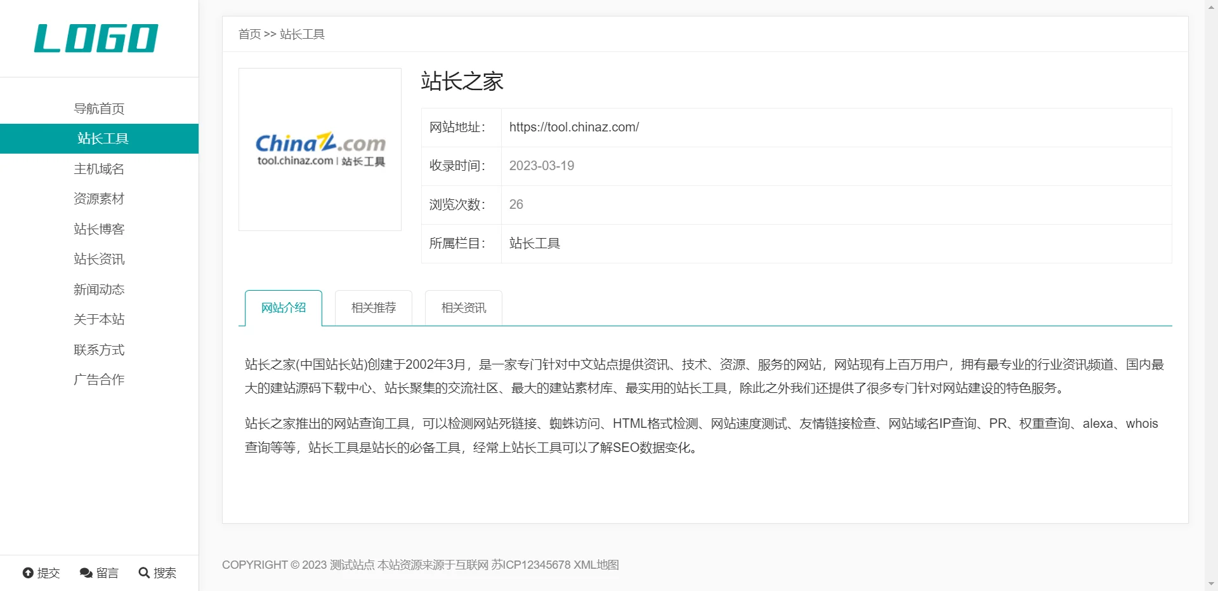Click the scrollbar down arrow

pos(1211,584)
